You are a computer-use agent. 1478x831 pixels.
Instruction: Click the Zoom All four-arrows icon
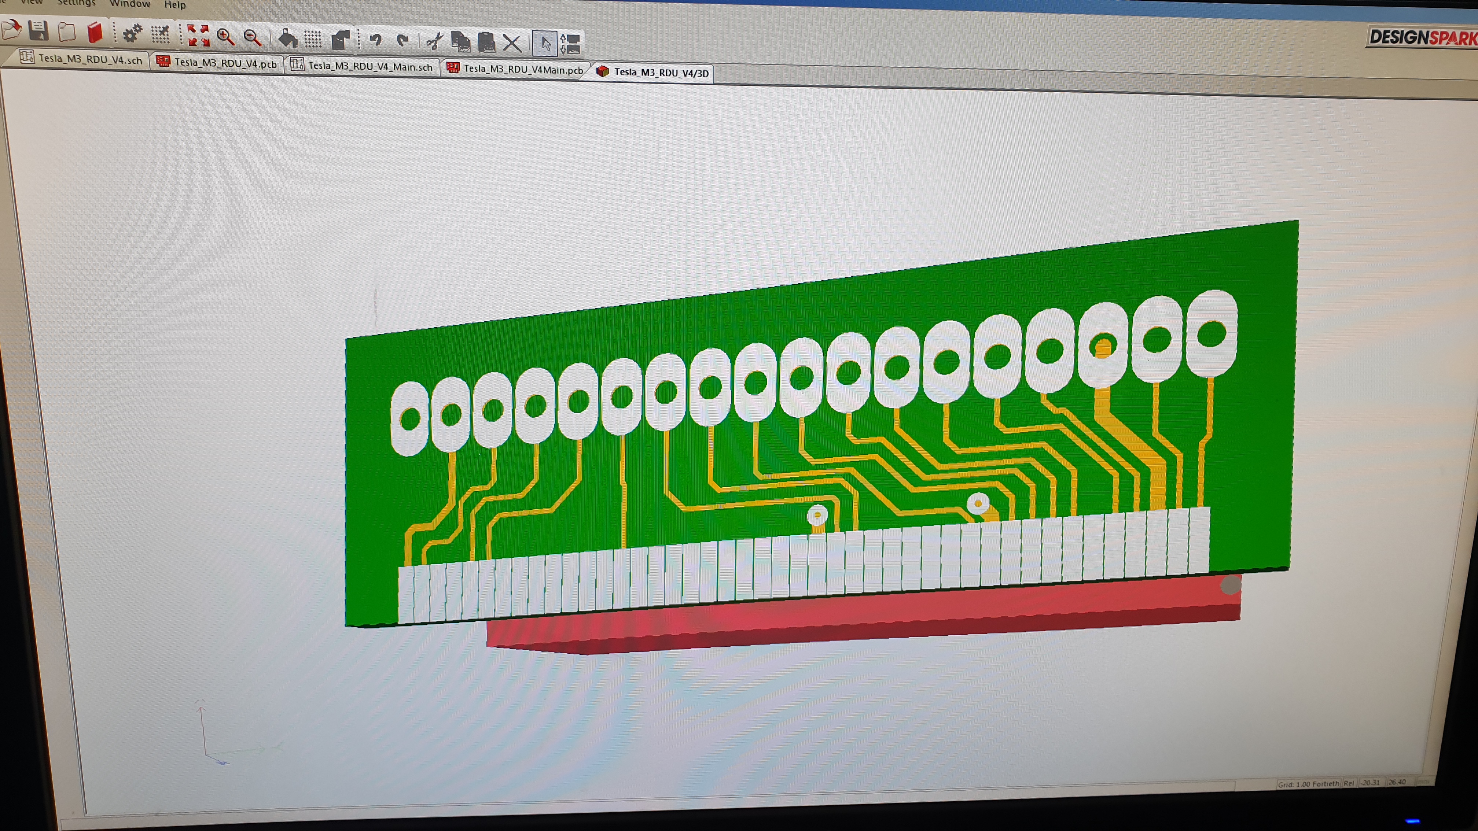[x=198, y=36]
